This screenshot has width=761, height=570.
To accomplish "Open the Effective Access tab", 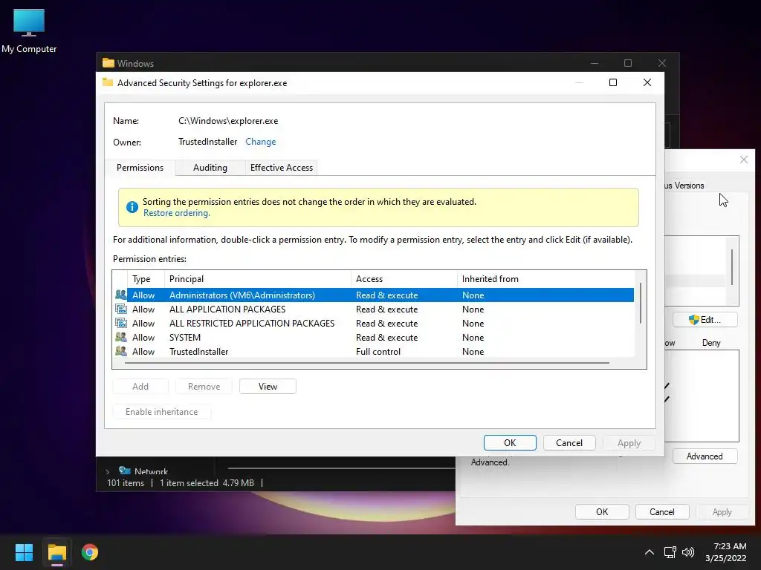I will (282, 168).
